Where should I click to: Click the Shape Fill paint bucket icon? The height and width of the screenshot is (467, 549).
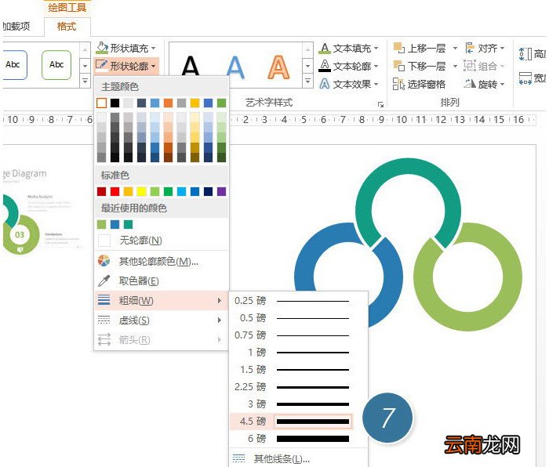tap(102, 48)
